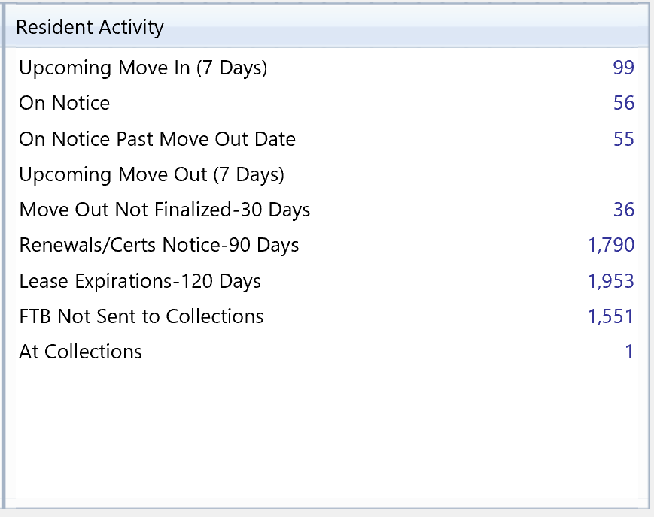654x517 pixels.
Task: Open FTB Not Sent to Collections
Action: click(x=141, y=316)
